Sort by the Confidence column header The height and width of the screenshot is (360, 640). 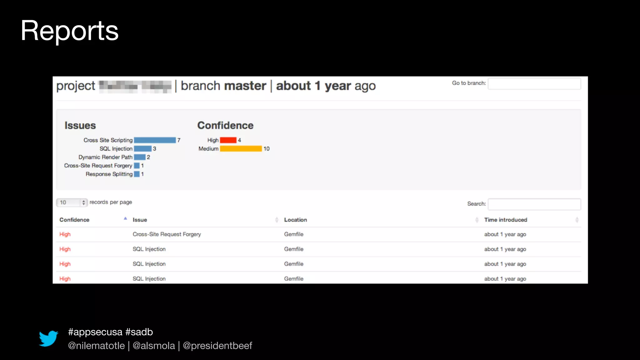(93, 220)
